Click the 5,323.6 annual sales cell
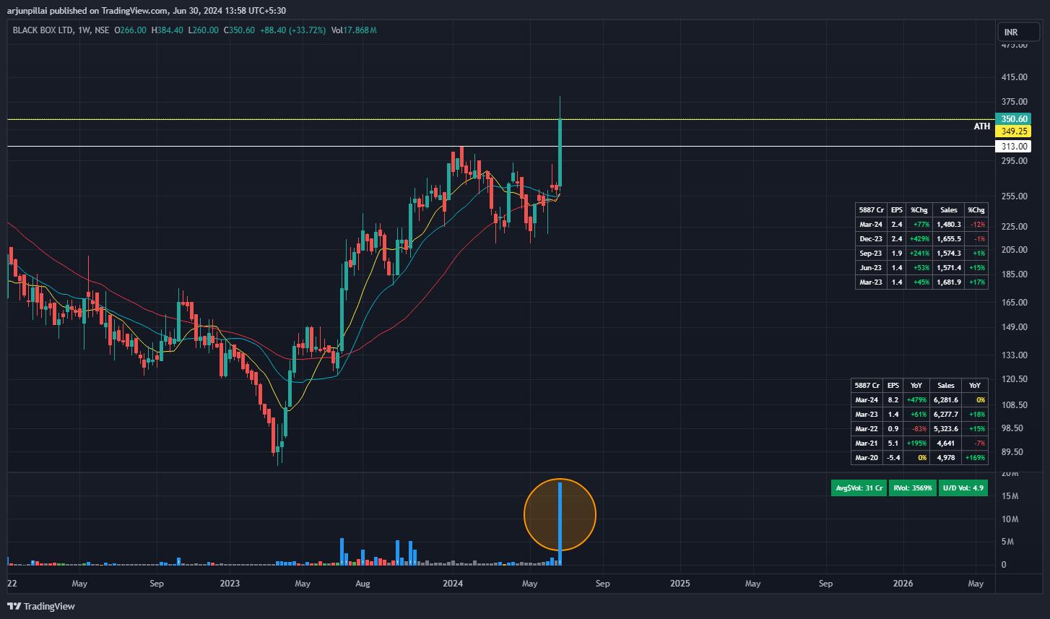This screenshot has height=619, width=1050. tap(945, 429)
